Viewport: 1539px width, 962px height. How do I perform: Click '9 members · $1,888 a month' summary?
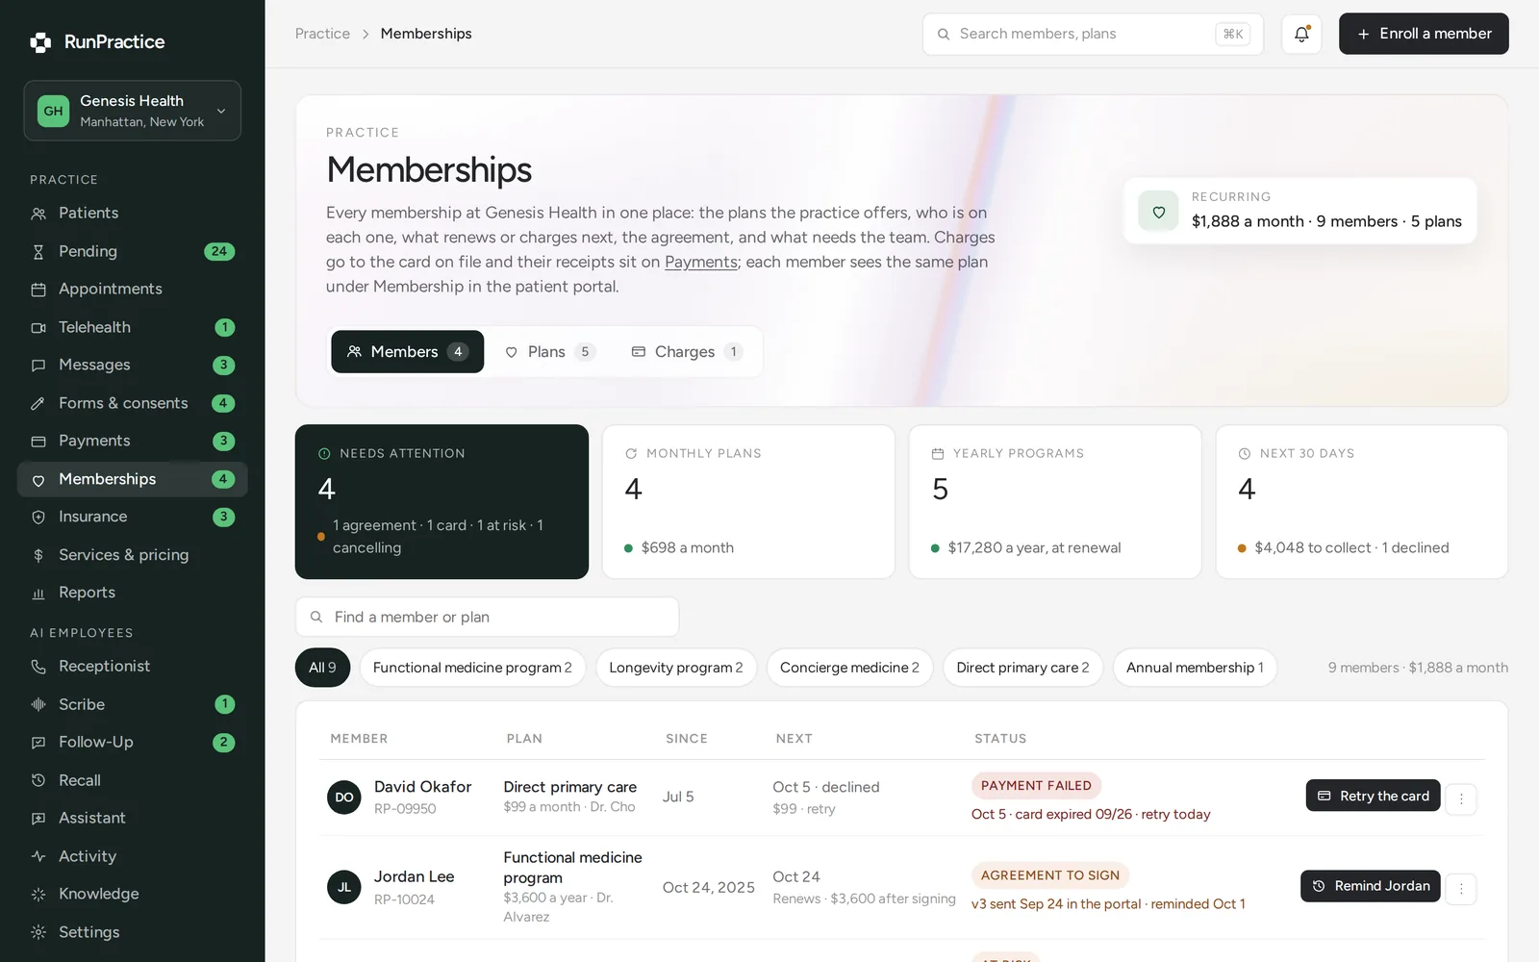(1418, 668)
